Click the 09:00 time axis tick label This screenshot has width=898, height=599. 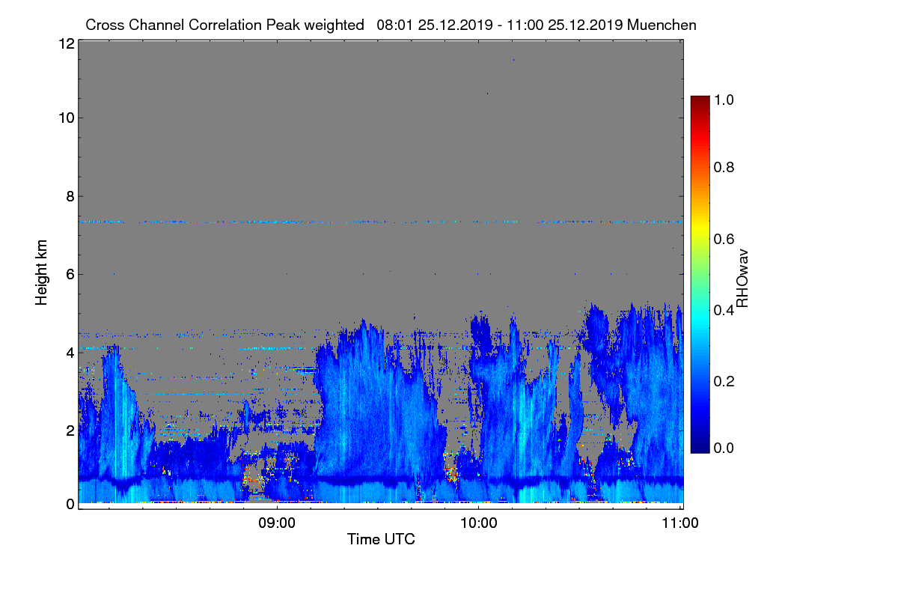point(276,523)
